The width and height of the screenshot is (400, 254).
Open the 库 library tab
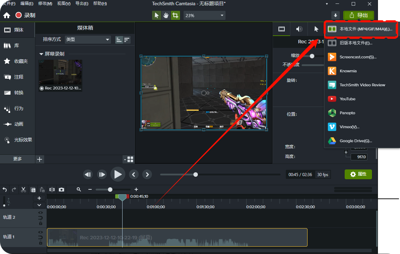pos(18,45)
